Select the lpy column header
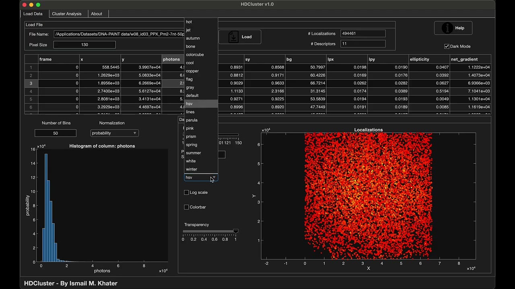515x289 pixels. 388,59
